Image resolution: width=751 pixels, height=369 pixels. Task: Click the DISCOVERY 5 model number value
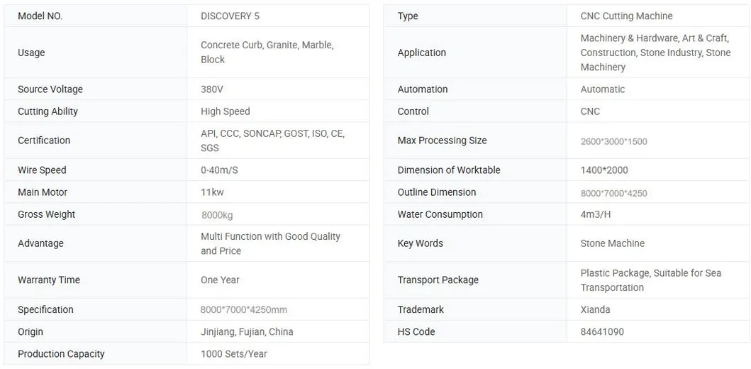click(x=230, y=16)
